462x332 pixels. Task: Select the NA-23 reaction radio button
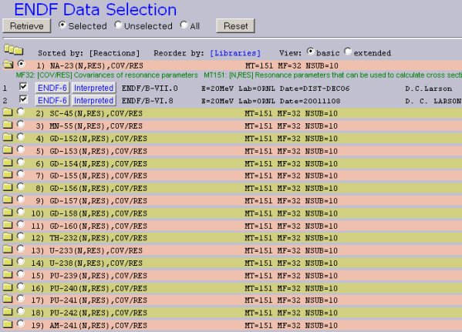(x=22, y=64)
